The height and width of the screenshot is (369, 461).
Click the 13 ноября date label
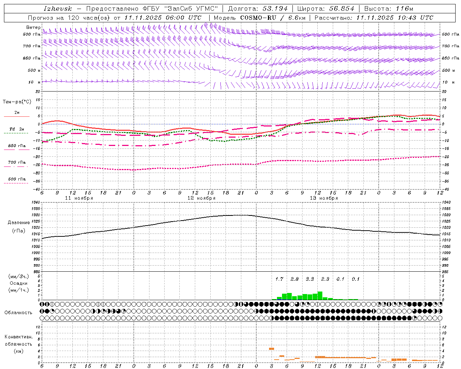(324, 198)
